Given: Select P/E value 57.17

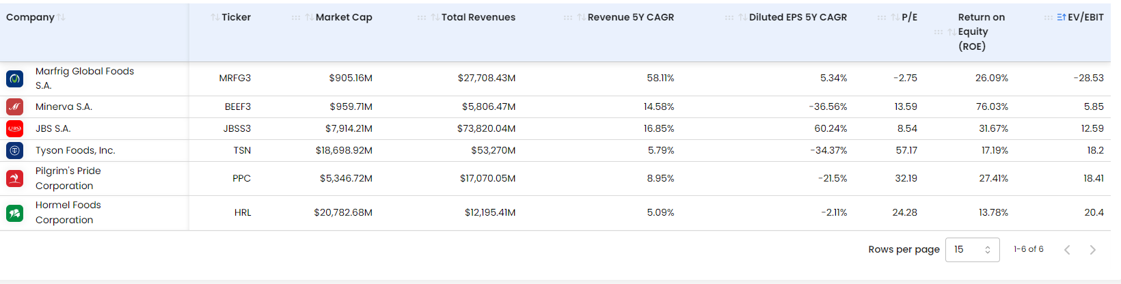Looking at the screenshot, I should tap(906, 150).
